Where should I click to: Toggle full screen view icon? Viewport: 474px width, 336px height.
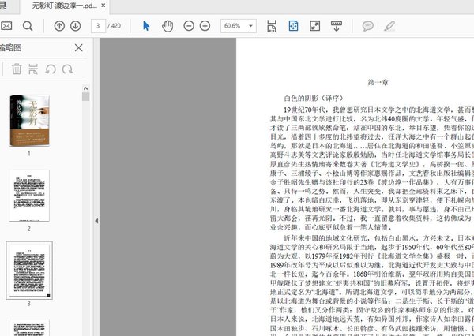pyautogui.click(x=314, y=26)
